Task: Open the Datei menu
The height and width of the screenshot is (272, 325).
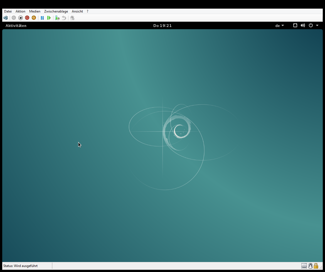Action: click(x=8, y=11)
